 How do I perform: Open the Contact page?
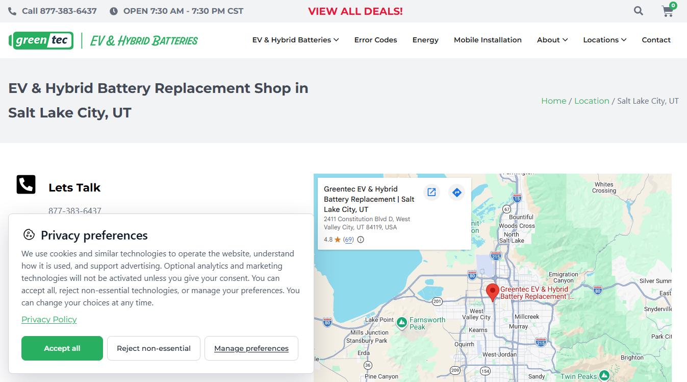pos(656,40)
